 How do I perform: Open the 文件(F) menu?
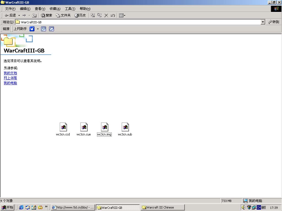point(10,9)
